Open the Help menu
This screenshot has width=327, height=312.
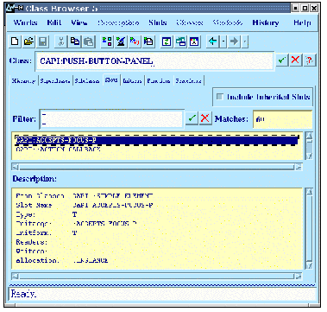tap(302, 22)
